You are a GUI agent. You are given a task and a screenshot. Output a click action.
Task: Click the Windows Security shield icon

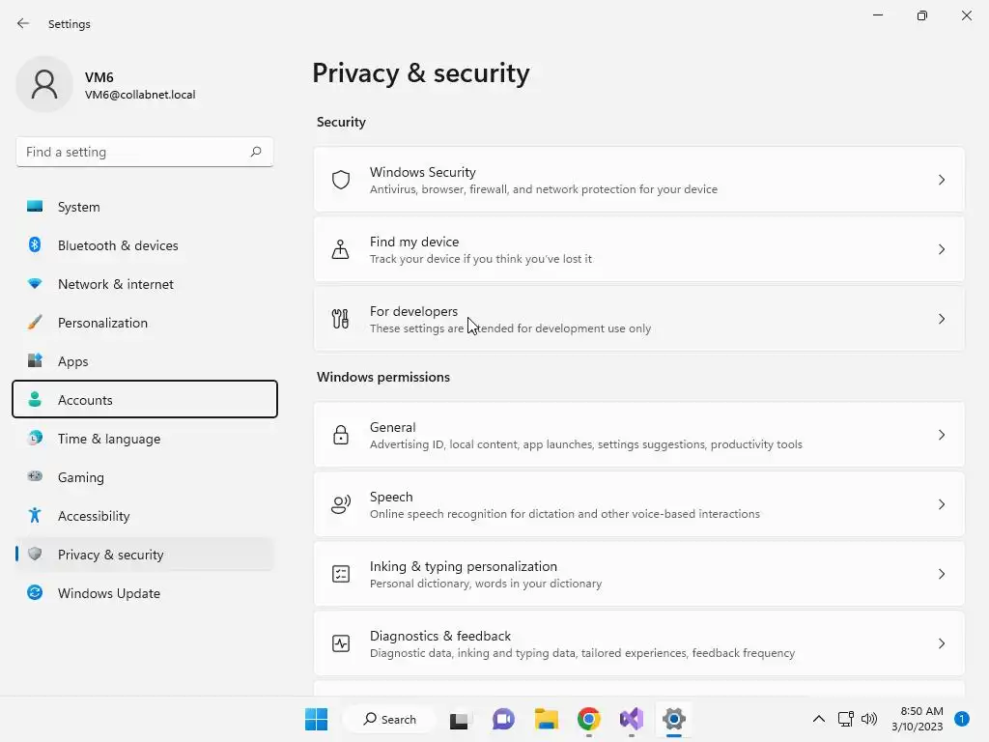[341, 180]
